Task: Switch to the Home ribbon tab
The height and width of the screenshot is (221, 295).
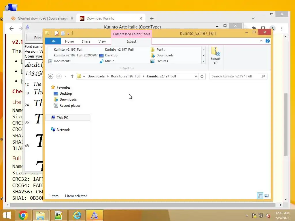Action: 69,41
